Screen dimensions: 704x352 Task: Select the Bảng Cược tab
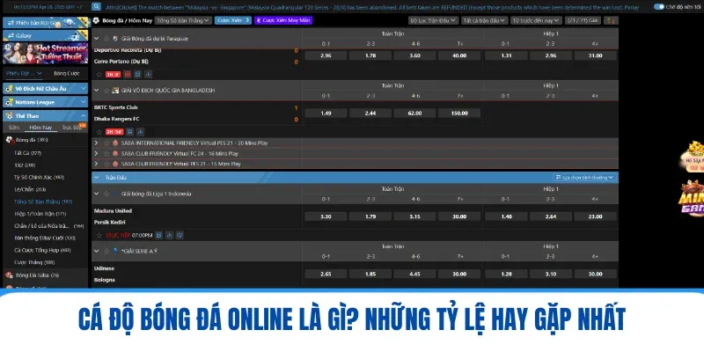pos(67,73)
